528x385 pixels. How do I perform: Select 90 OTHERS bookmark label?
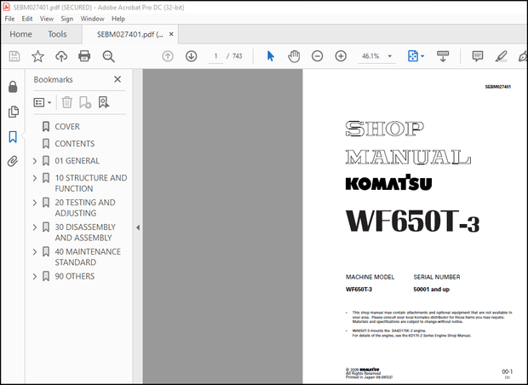[75, 277]
